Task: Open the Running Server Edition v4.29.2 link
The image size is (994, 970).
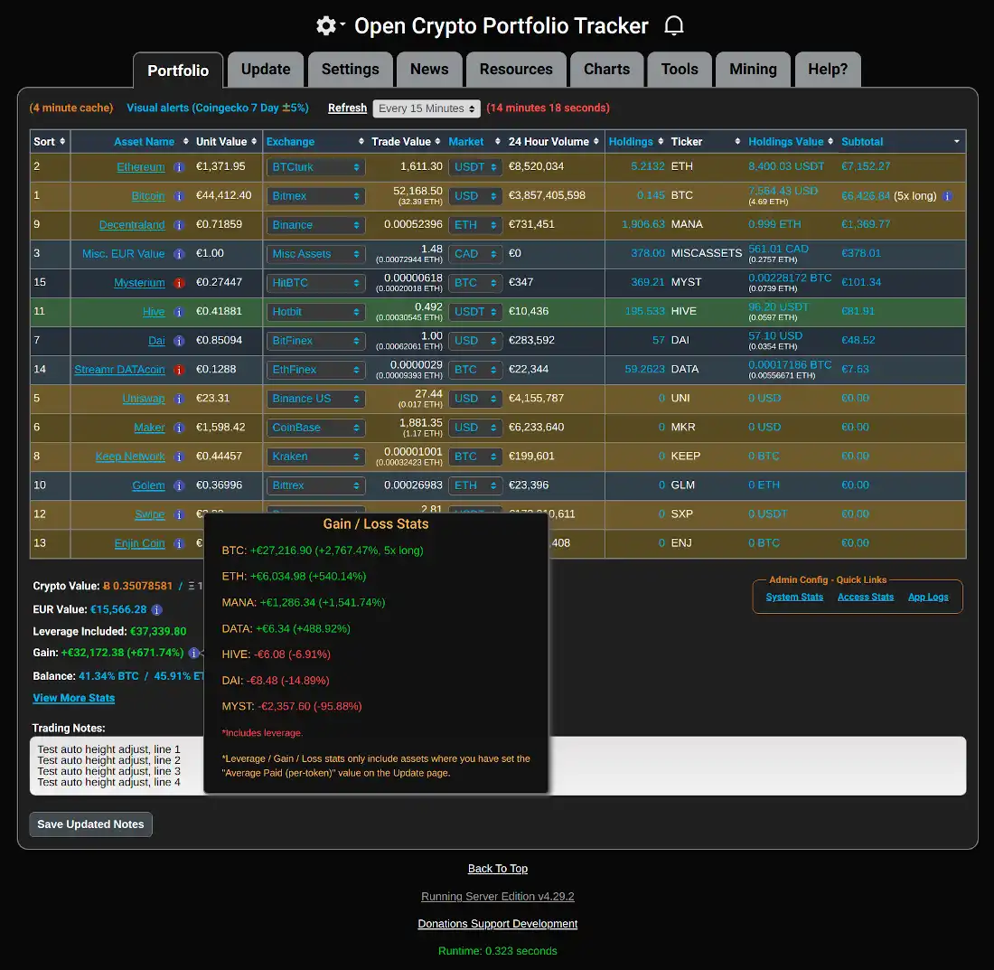Action: [498, 897]
